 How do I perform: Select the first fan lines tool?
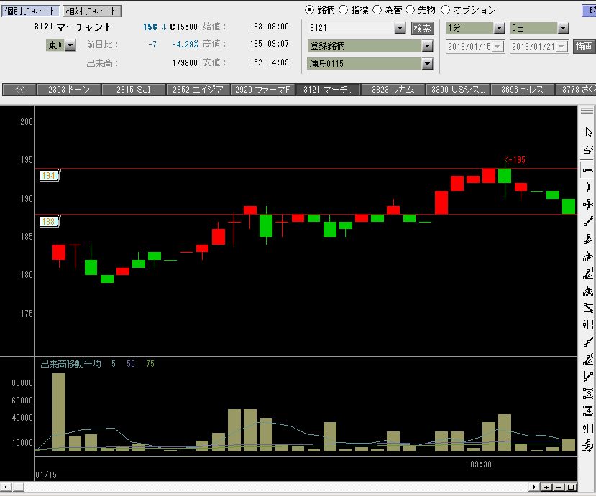(x=588, y=239)
